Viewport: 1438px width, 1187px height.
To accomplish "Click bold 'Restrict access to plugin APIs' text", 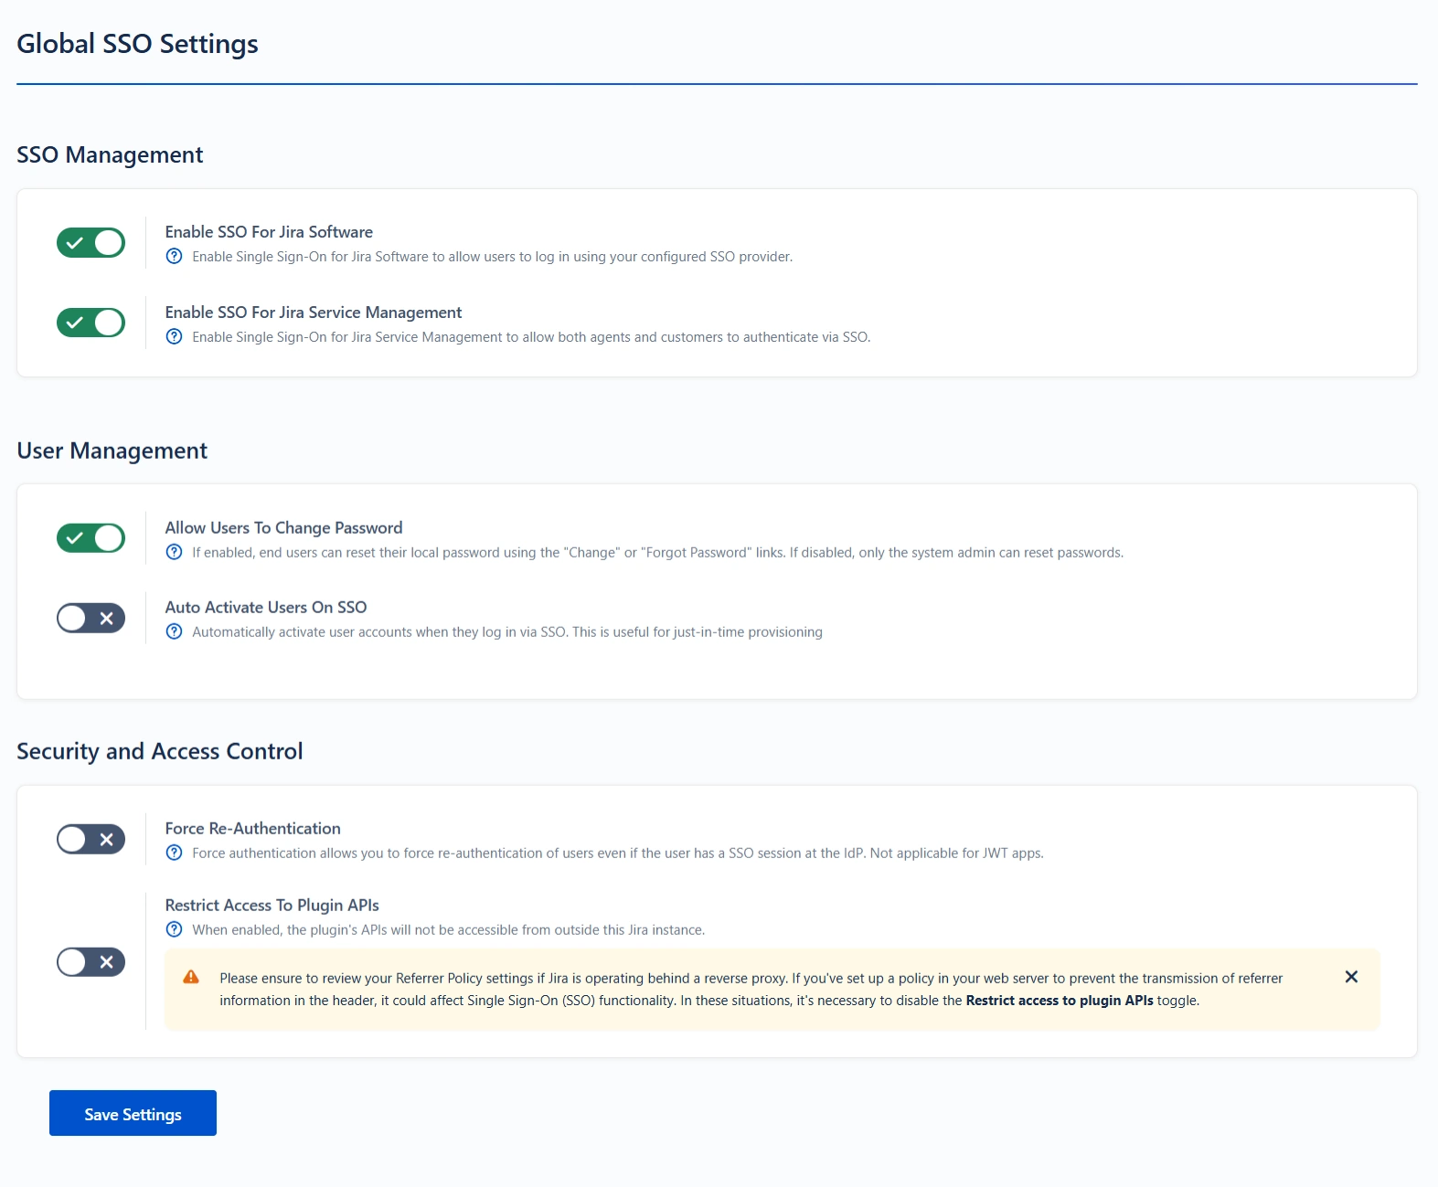I will 1059,1001.
